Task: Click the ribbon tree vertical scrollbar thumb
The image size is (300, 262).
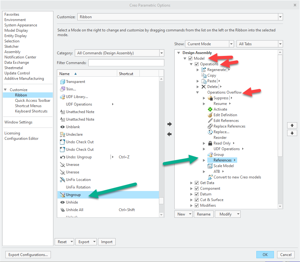Action: 280,106
